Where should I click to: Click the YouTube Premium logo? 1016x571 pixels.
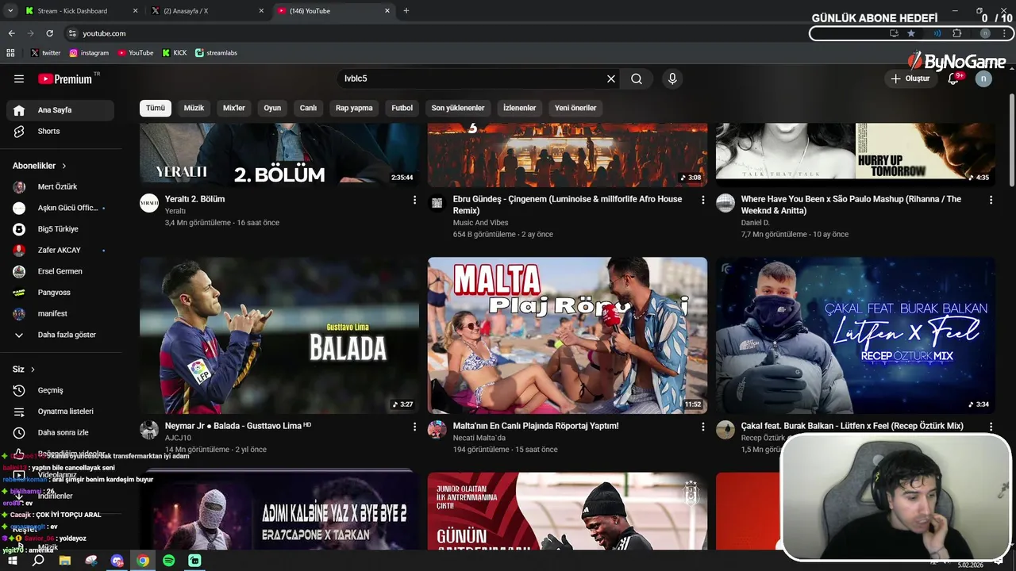coord(65,79)
